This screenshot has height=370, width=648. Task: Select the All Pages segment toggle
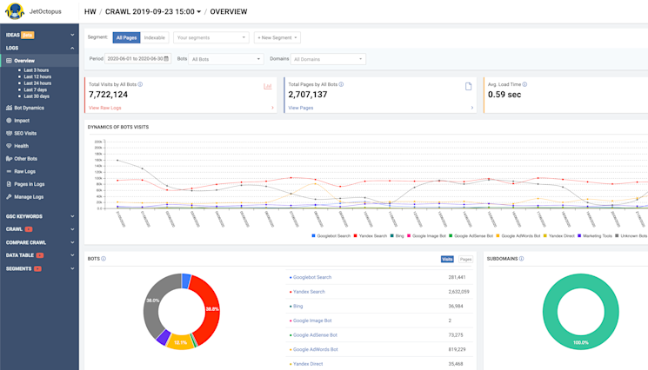tap(127, 38)
